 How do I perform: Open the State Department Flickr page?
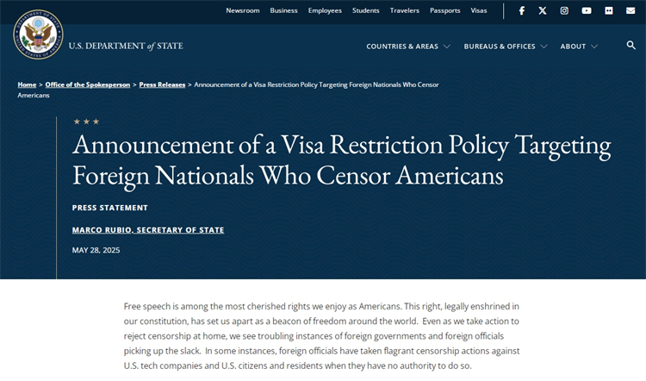pos(609,10)
